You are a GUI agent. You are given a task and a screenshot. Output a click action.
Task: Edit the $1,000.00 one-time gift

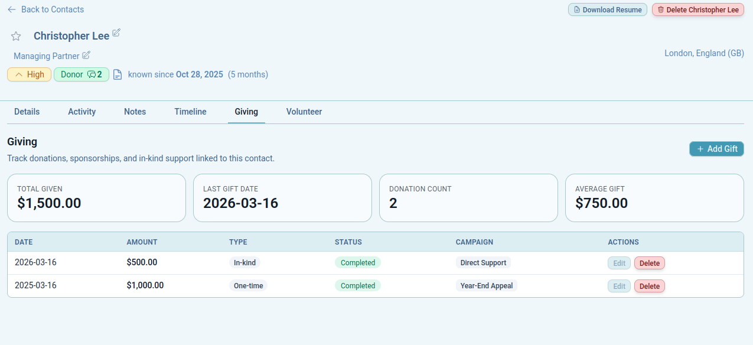pyautogui.click(x=619, y=286)
